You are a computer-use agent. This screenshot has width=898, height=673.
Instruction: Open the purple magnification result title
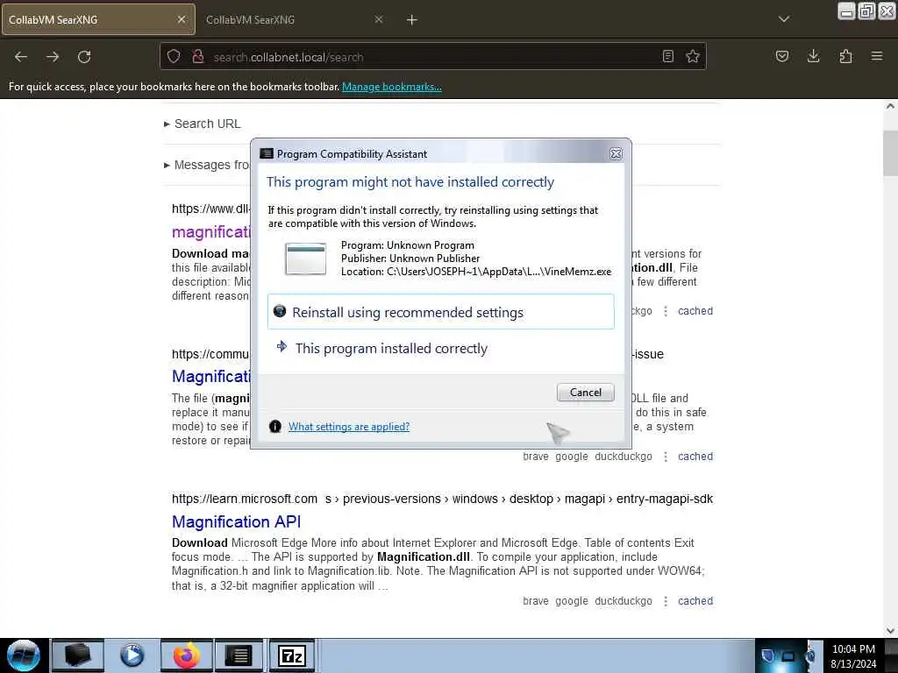point(210,231)
